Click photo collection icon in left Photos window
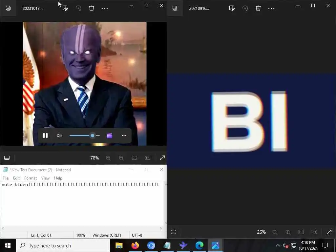The width and height of the screenshot is (336, 252). click(8, 8)
